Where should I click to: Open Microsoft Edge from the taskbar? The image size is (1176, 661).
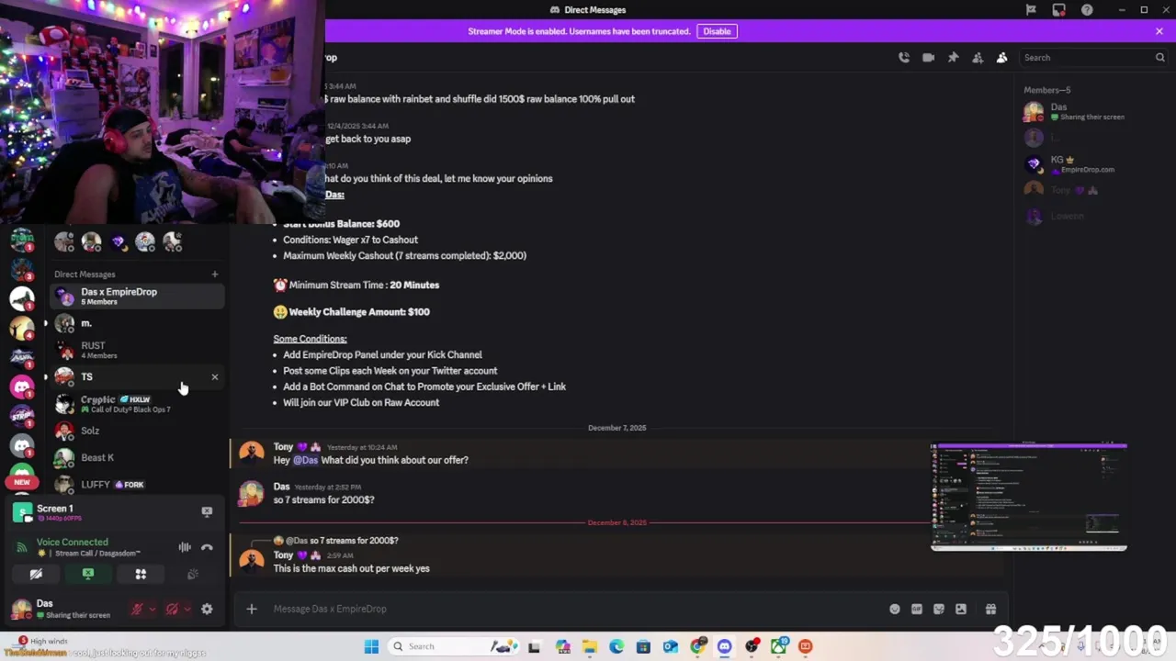[x=616, y=646]
